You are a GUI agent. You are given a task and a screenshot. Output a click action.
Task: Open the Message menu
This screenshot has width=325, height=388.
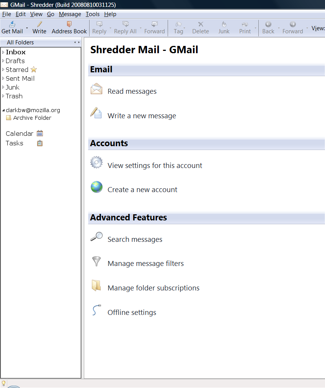[x=70, y=14]
